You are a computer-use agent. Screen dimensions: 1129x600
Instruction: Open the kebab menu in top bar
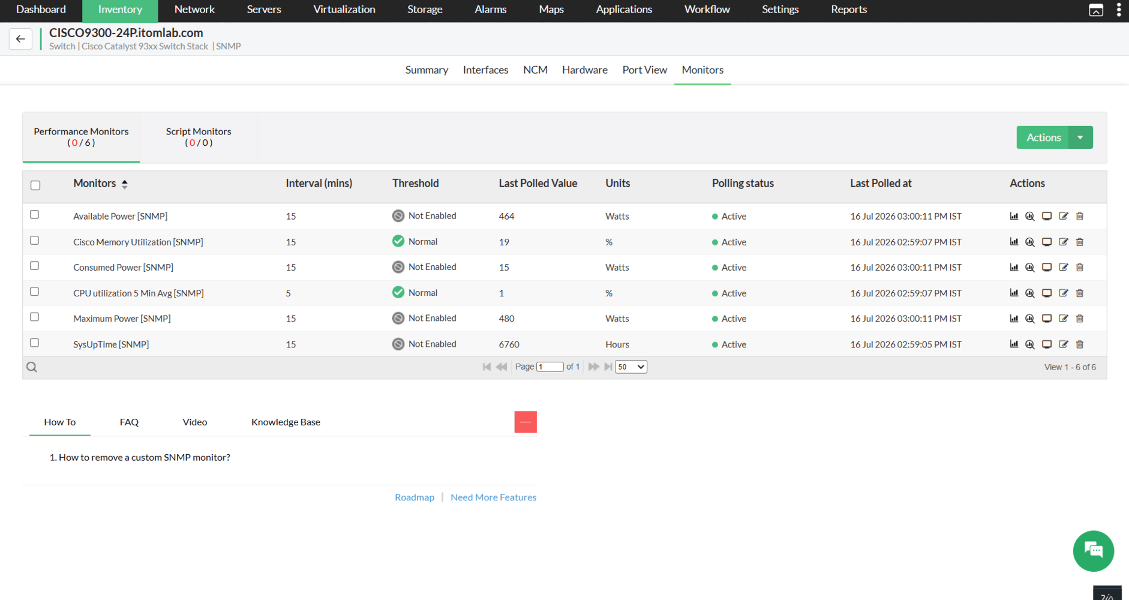coord(1119,10)
